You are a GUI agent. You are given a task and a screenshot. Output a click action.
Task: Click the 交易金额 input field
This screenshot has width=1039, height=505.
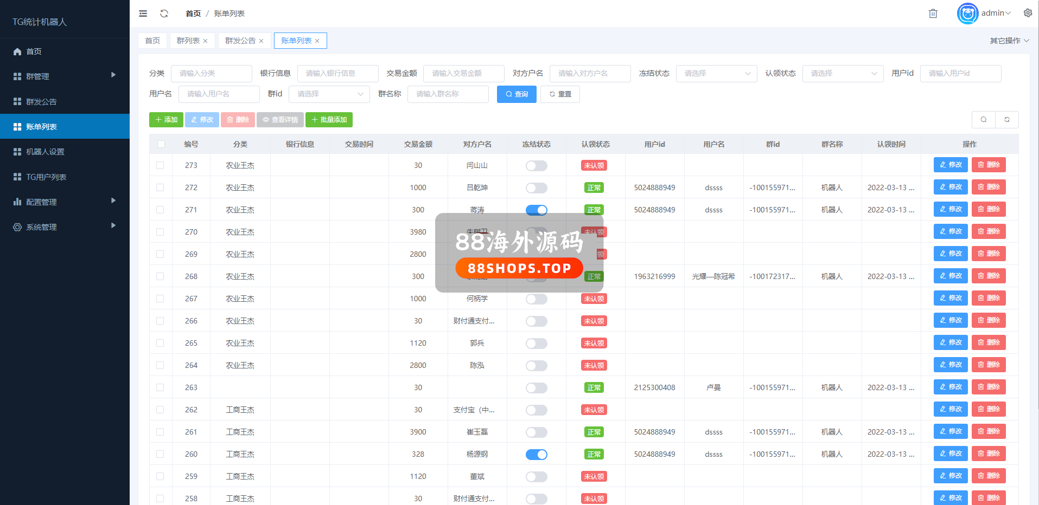click(x=463, y=74)
